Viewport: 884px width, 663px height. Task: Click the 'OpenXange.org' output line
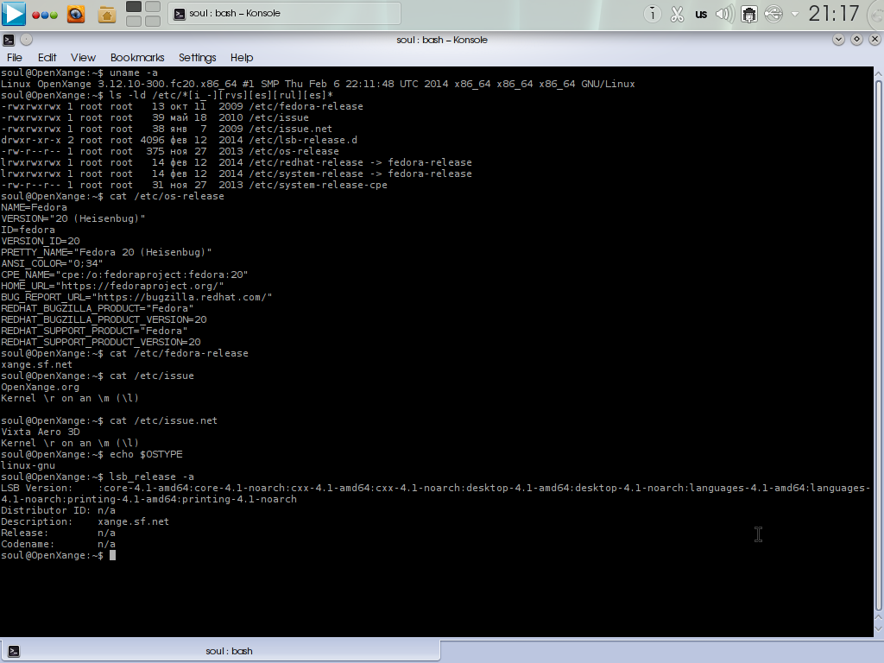coord(40,388)
